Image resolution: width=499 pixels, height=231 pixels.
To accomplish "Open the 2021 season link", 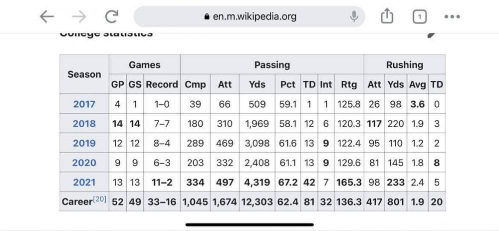I will point(84,182).
